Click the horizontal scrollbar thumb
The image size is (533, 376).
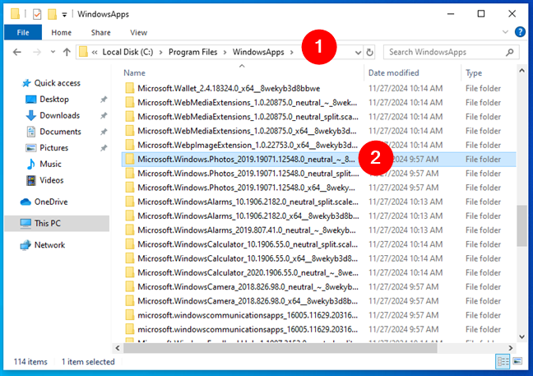[280, 348]
